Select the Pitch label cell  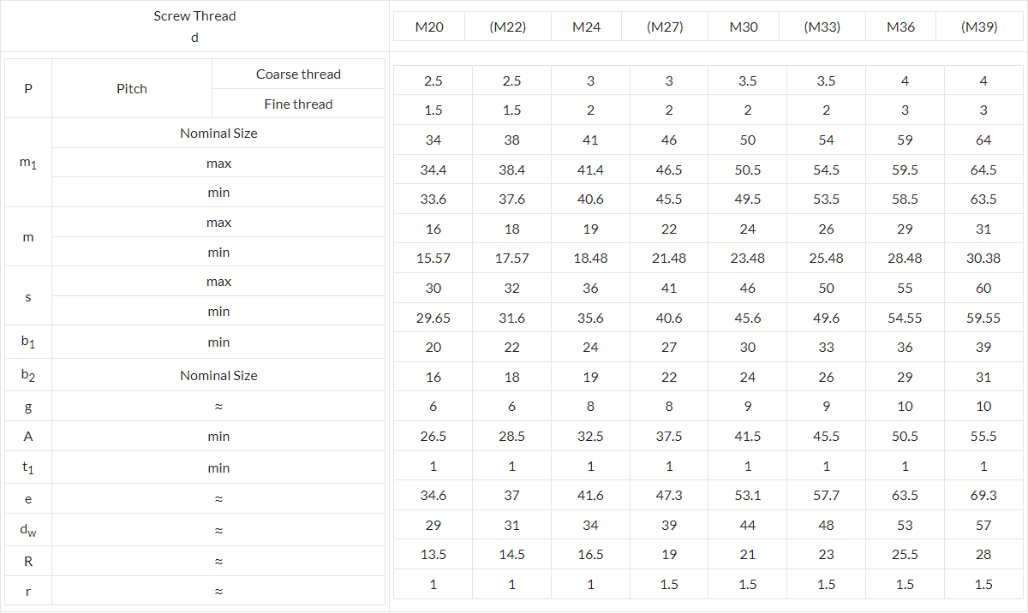[132, 88]
